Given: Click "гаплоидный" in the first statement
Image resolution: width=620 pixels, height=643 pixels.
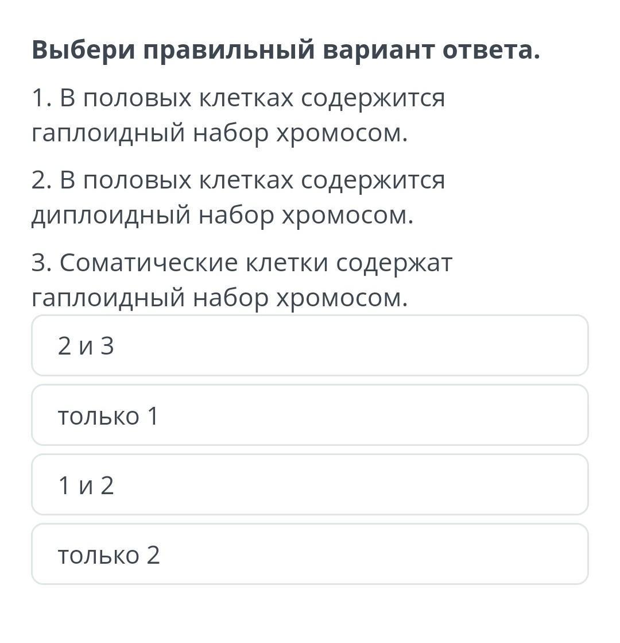Looking at the screenshot, I should point(108,134).
